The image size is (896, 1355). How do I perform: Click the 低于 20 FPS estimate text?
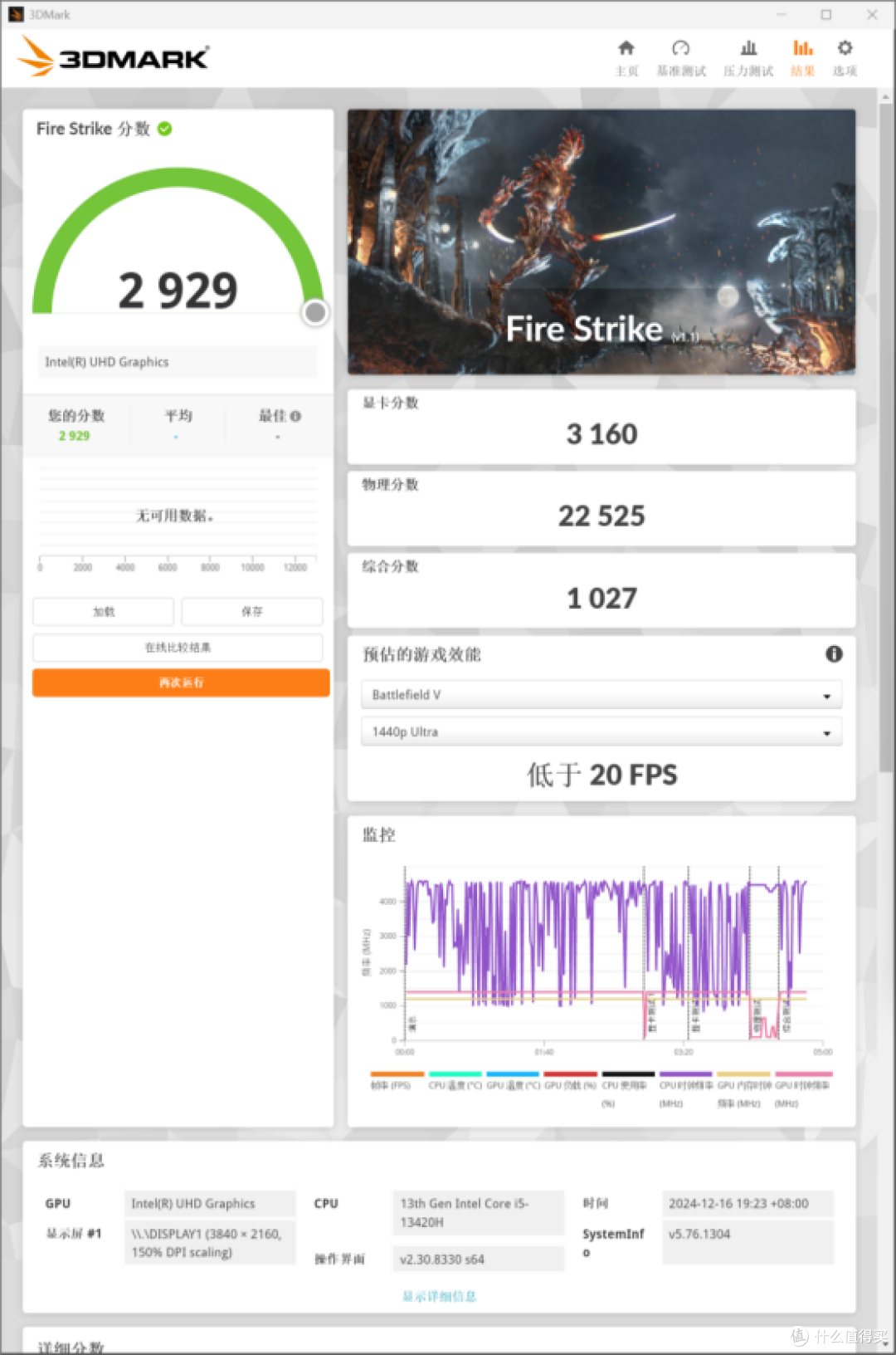pyautogui.click(x=601, y=775)
